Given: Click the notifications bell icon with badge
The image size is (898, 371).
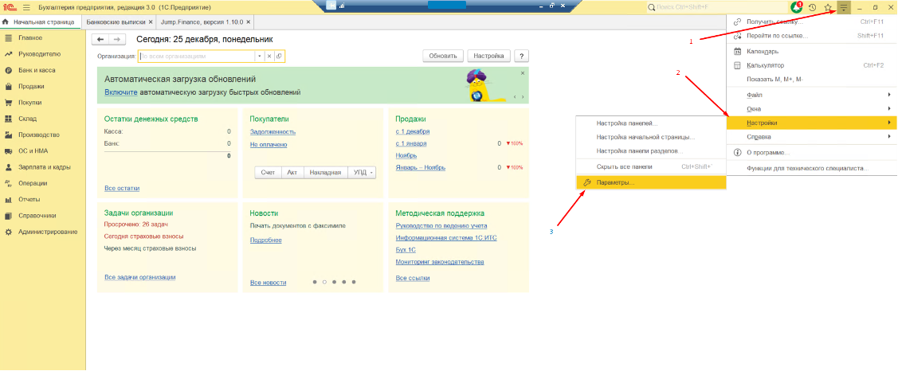Looking at the screenshot, I should click(x=797, y=7).
